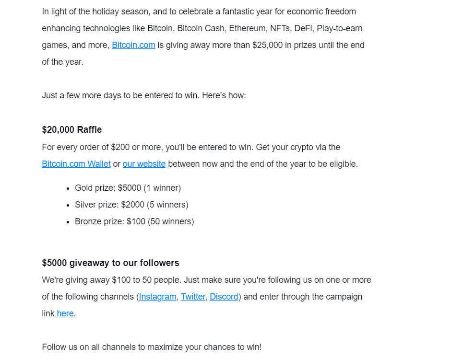Click the 'Follow us on all channels' sentence

pos(152,347)
